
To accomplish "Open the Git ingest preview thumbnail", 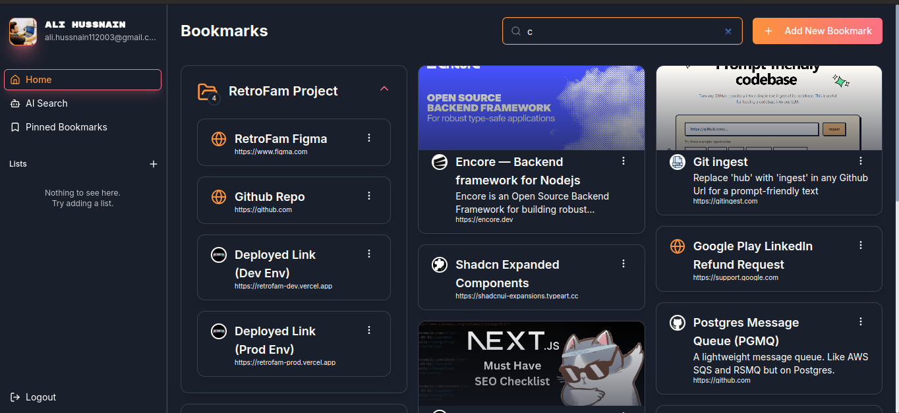I will point(769,108).
